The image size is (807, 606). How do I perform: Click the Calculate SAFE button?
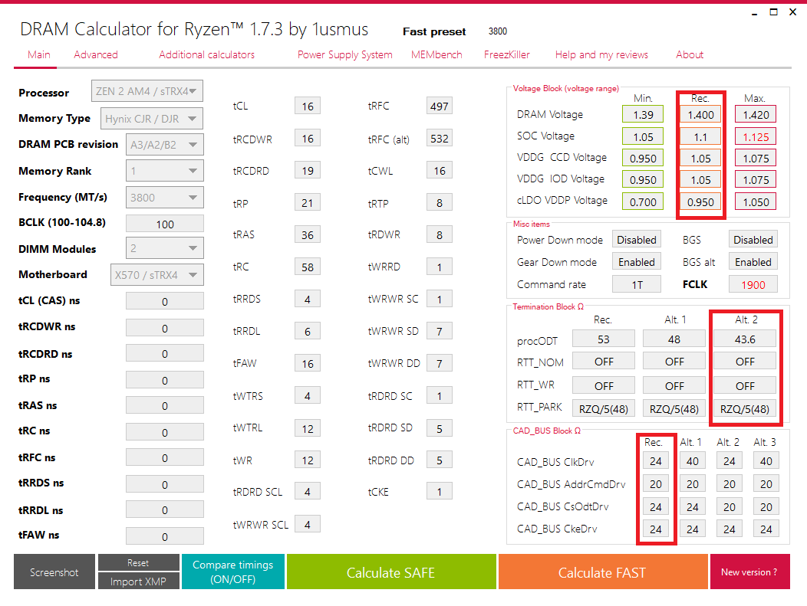391,572
